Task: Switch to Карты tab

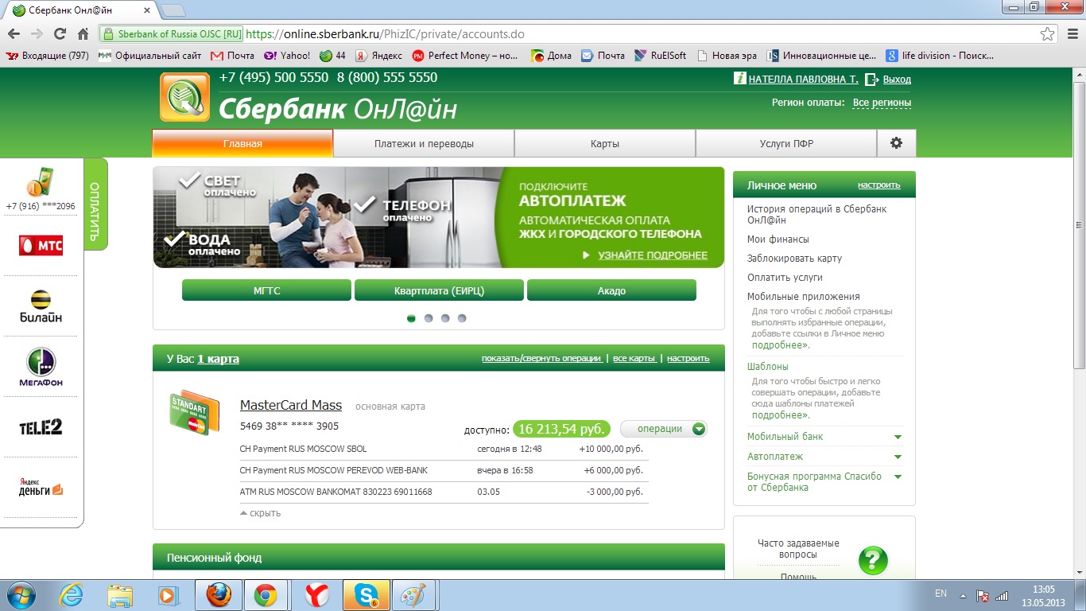Action: [605, 144]
